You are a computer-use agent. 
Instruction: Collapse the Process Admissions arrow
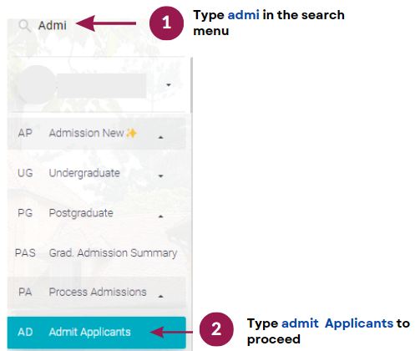(x=160, y=296)
